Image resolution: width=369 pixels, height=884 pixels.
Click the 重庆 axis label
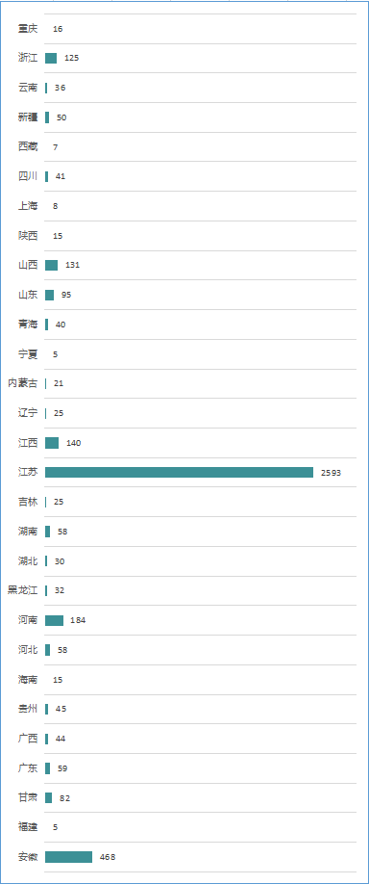28,29
